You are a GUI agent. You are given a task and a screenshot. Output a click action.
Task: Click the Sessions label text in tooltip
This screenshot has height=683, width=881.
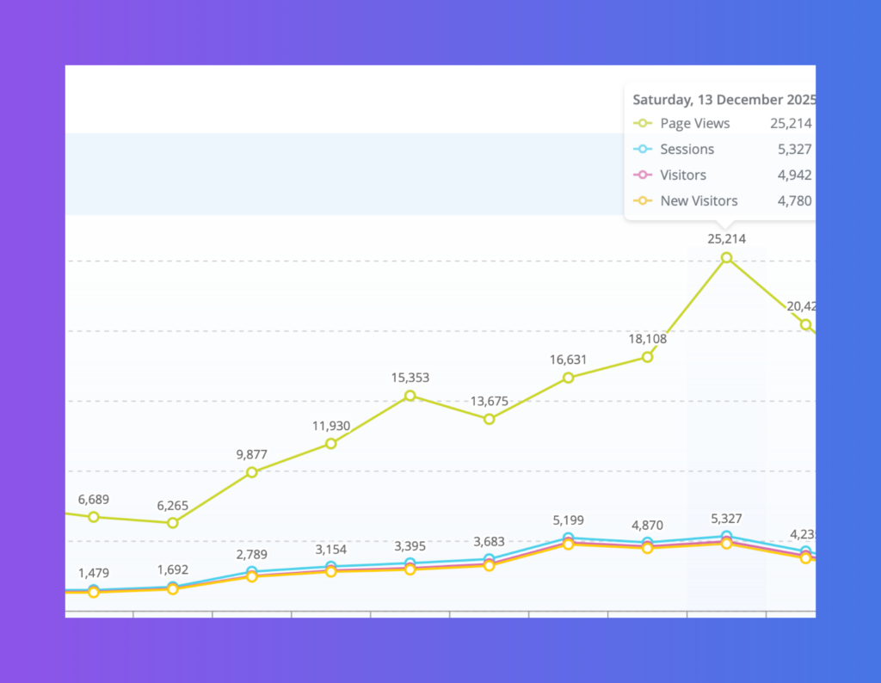[x=687, y=150]
